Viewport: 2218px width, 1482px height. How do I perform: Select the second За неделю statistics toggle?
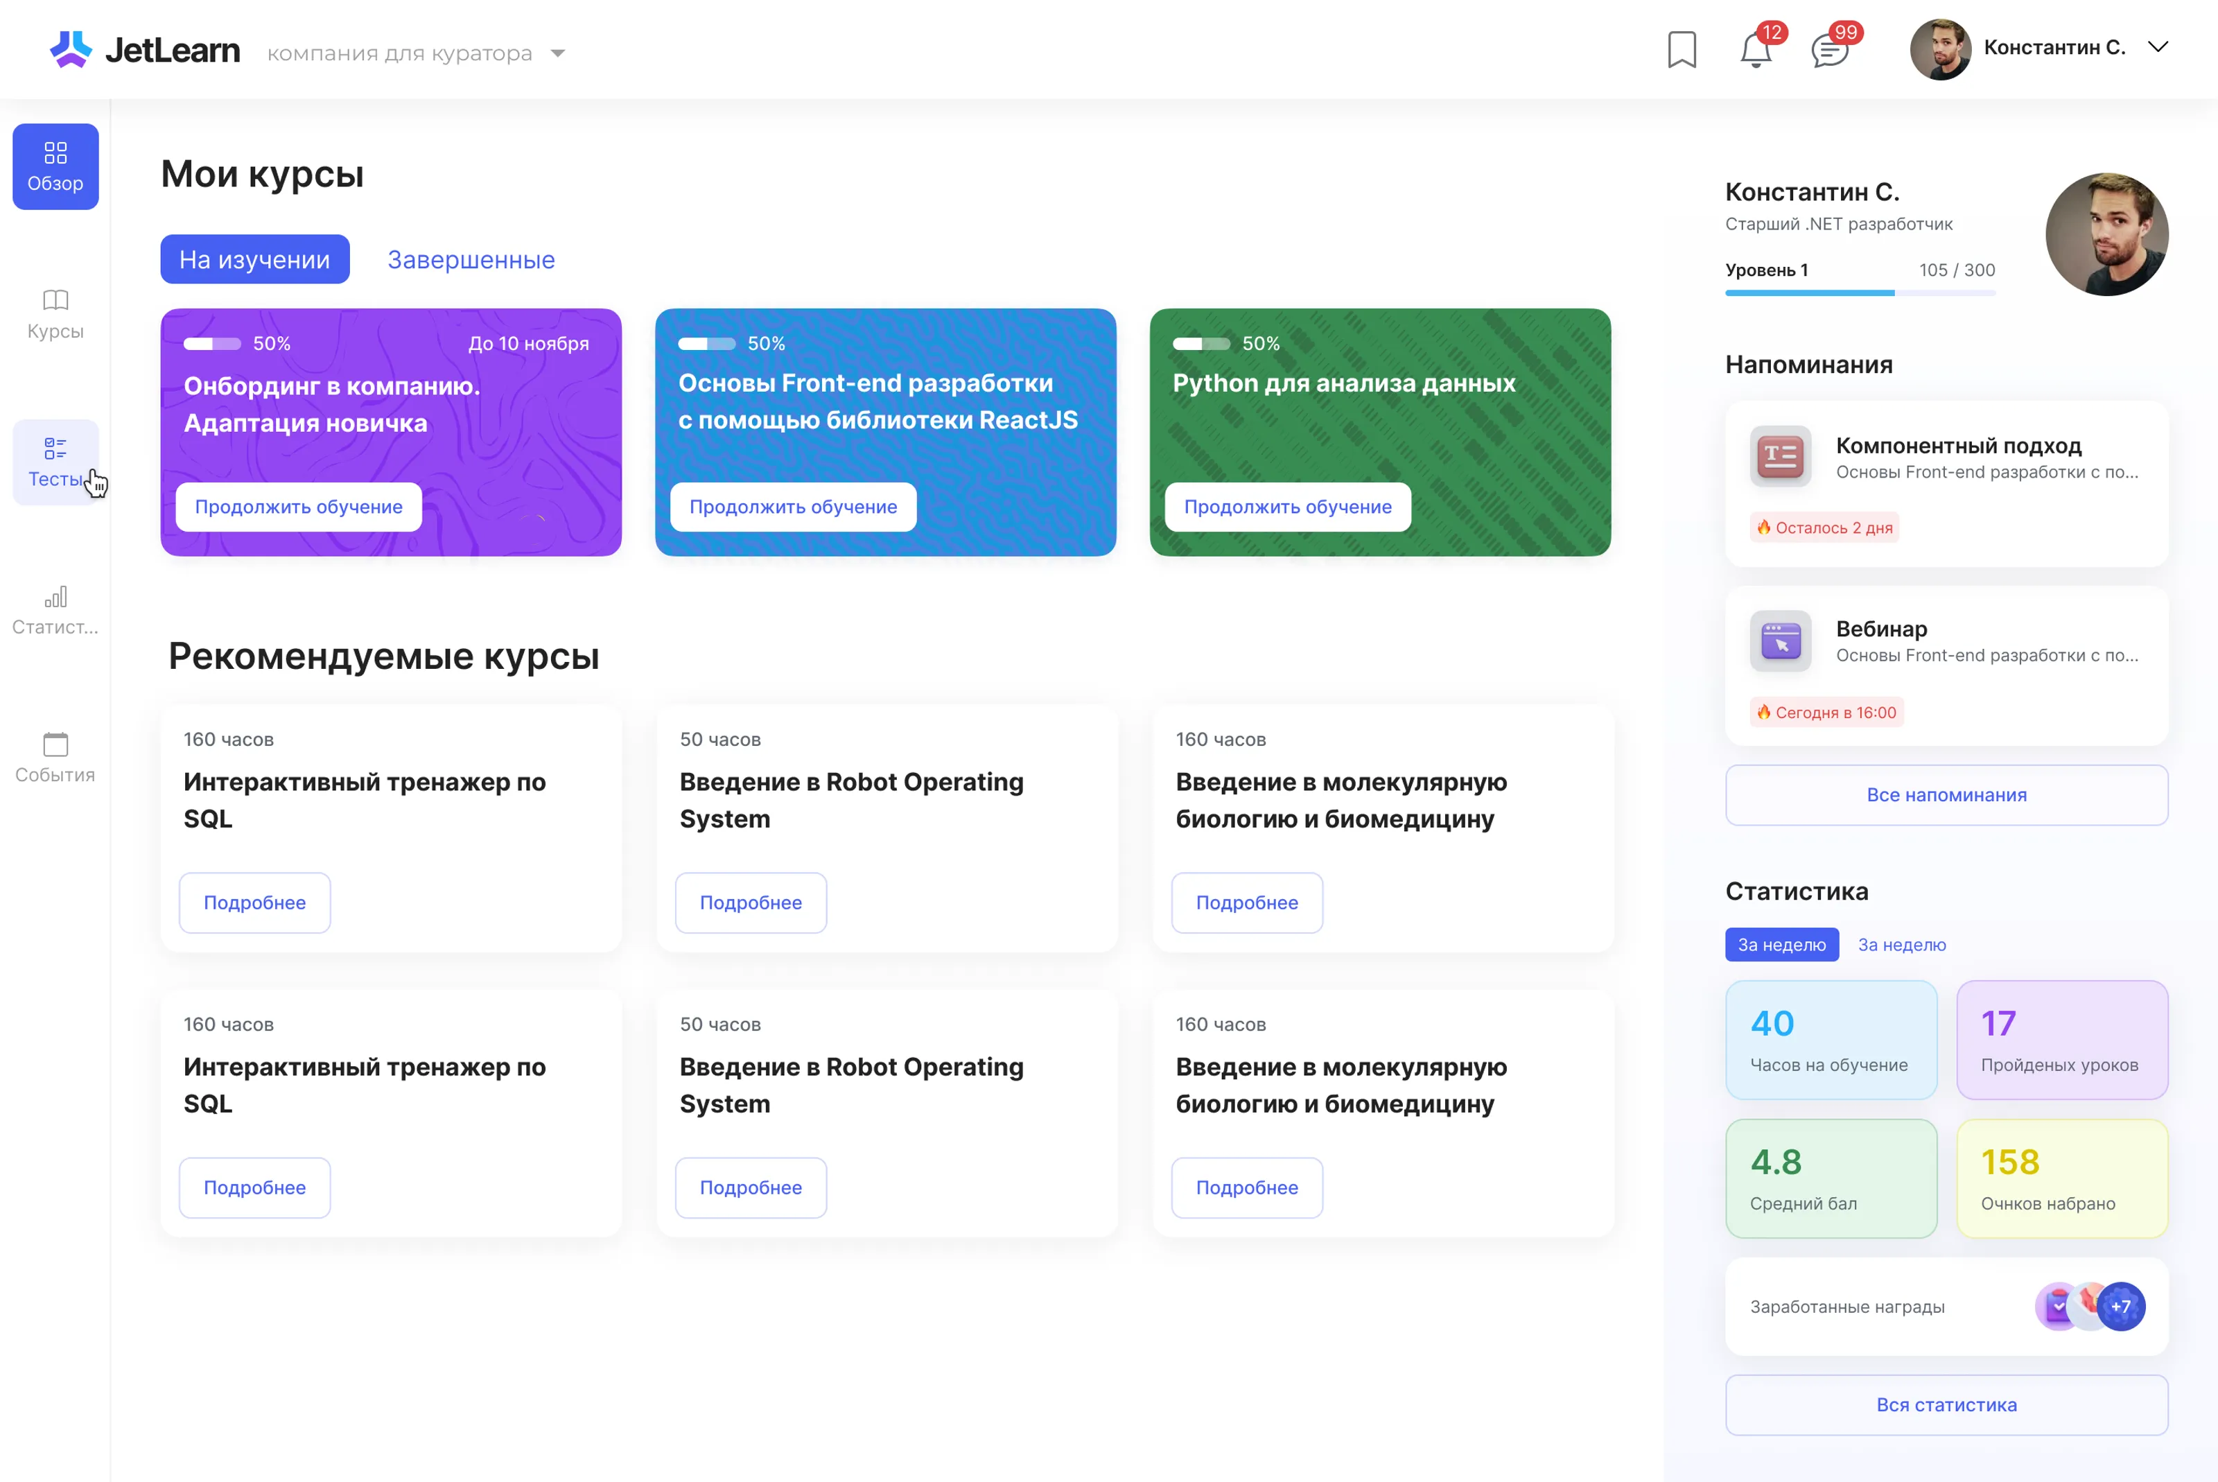coord(1901,944)
